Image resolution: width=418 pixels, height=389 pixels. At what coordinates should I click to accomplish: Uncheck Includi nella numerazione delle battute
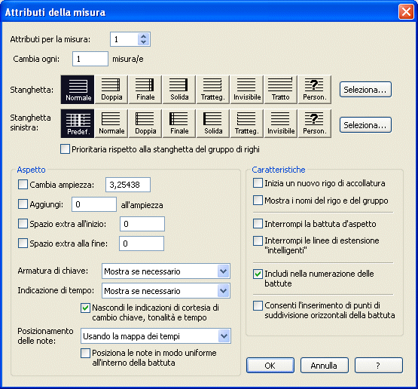coord(258,274)
